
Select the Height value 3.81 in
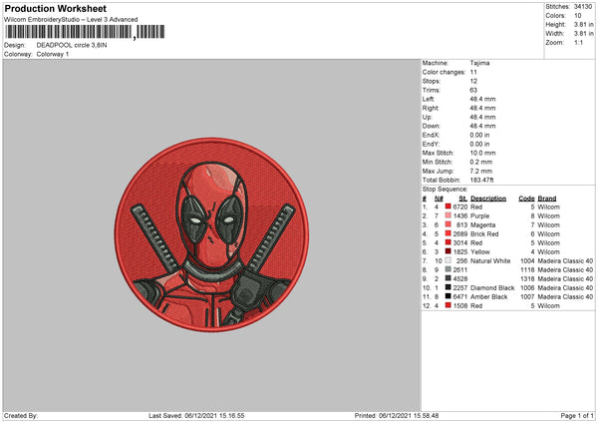pyautogui.click(x=583, y=24)
